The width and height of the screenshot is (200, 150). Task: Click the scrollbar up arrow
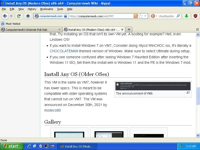click(198, 34)
